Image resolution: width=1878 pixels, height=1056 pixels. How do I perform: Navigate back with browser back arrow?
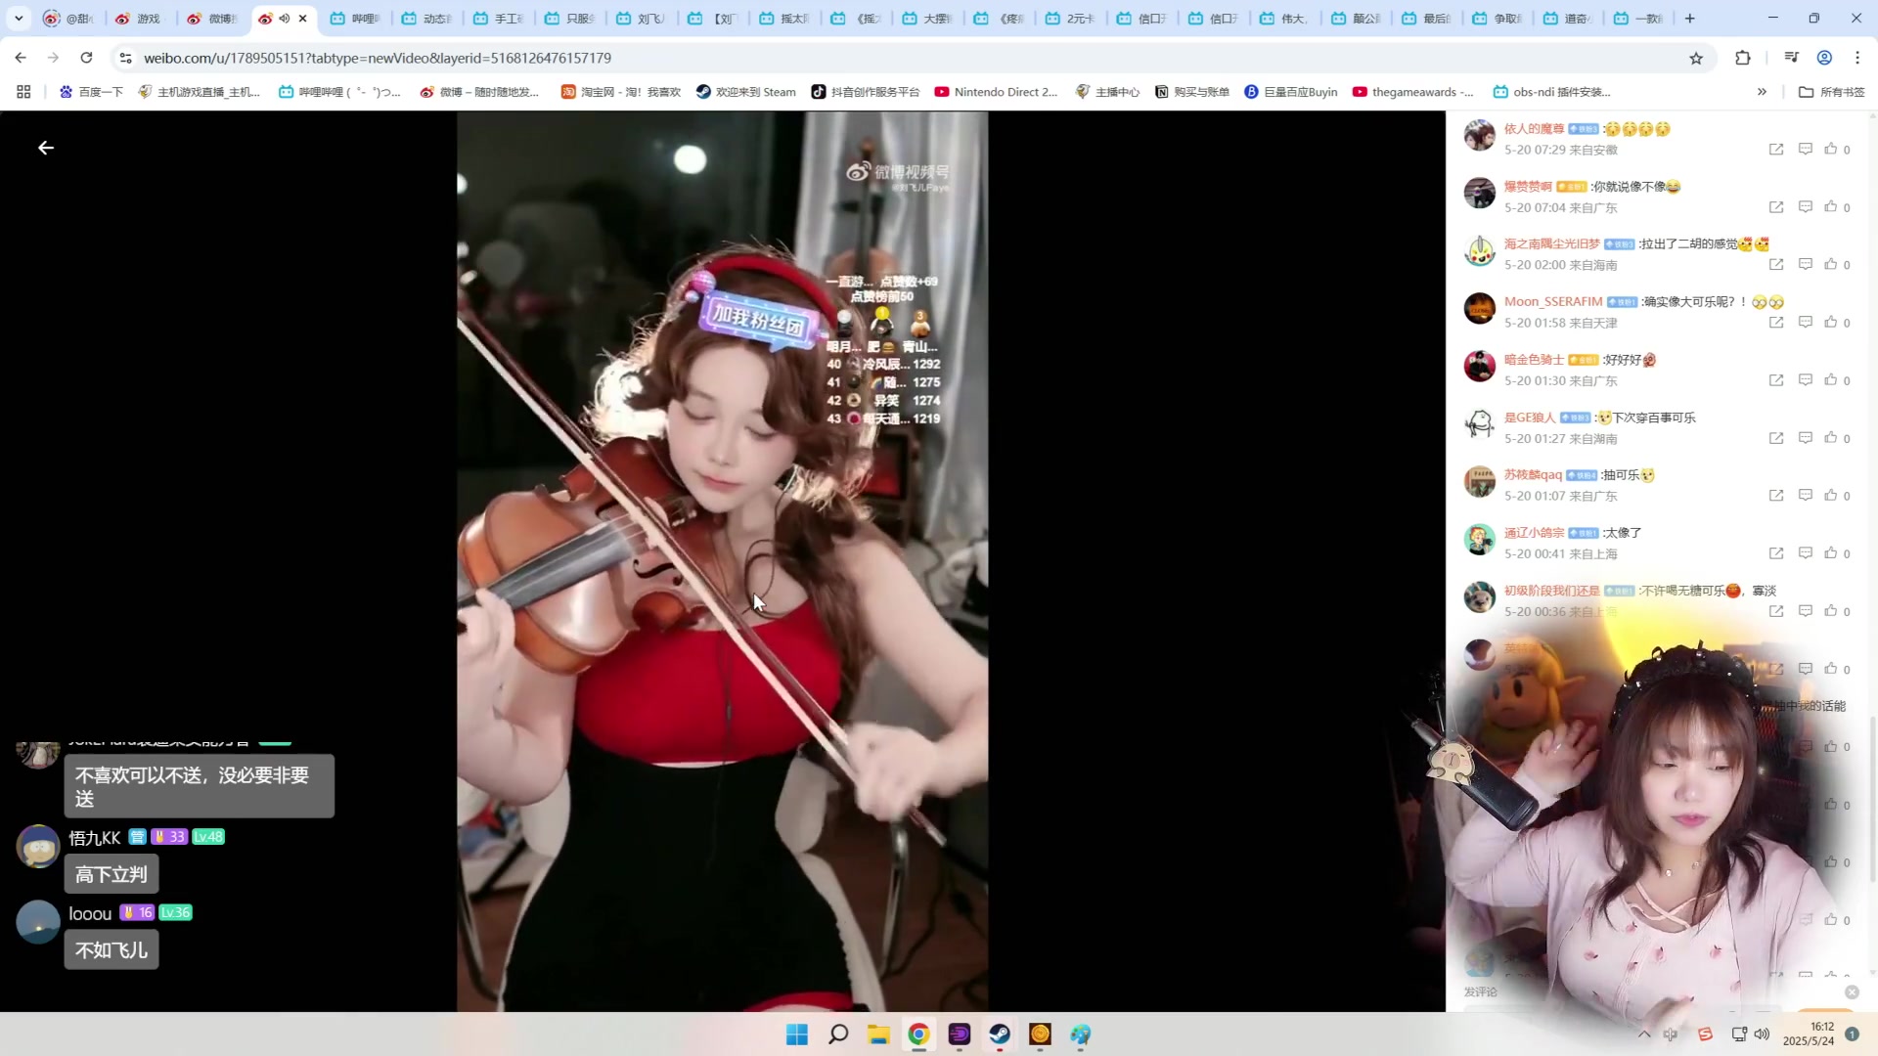[21, 58]
